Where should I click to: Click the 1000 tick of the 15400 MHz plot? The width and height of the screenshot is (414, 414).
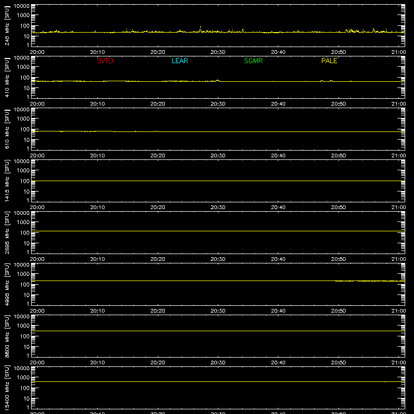23,378
